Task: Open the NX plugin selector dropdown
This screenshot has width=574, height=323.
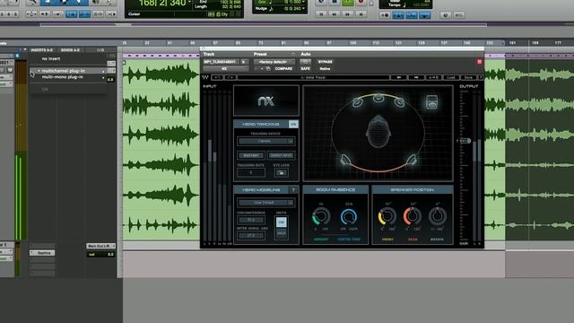Action: coord(226,68)
